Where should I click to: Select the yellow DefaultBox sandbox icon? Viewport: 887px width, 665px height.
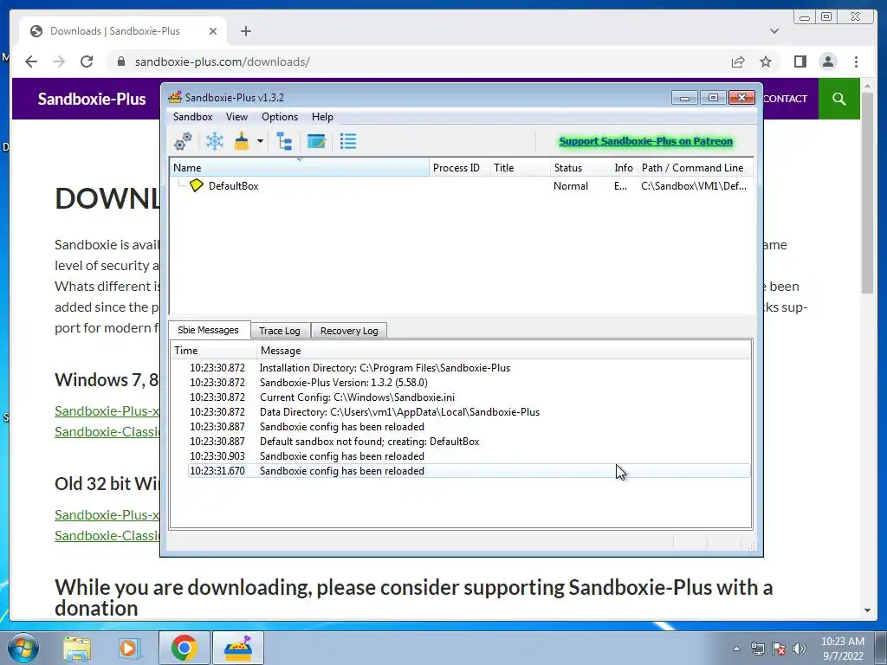tap(197, 185)
